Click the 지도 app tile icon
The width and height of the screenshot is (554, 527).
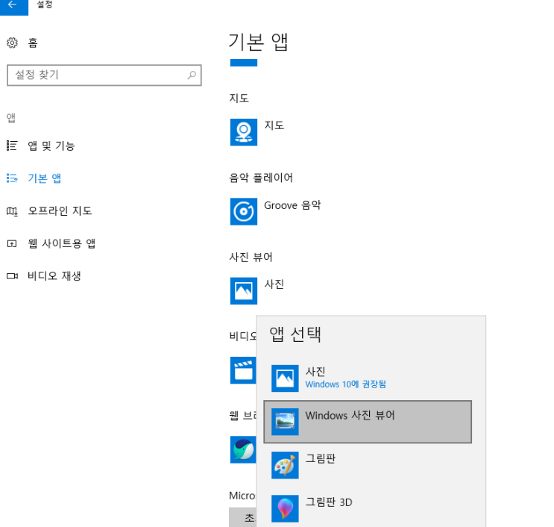point(244,132)
